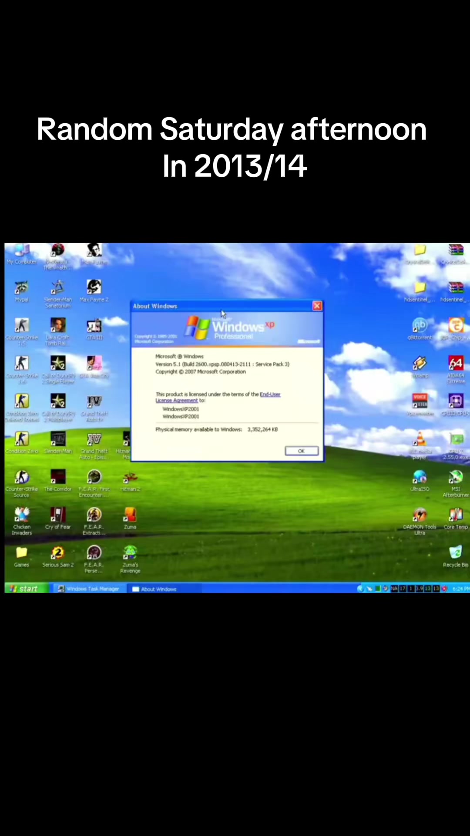Open the Condition Zero shortcut

[x=22, y=443]
